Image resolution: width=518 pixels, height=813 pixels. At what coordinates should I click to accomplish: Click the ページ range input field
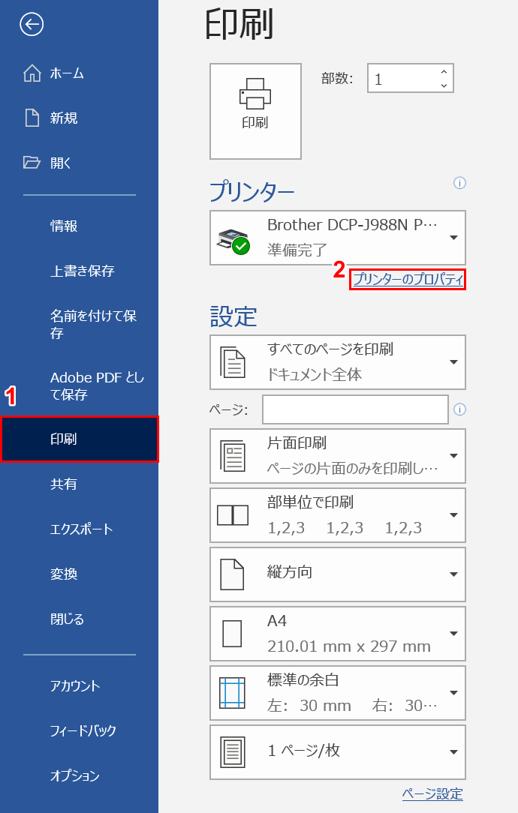click(356, 409)
